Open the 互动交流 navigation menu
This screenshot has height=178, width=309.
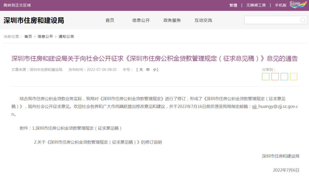(203, 20)
